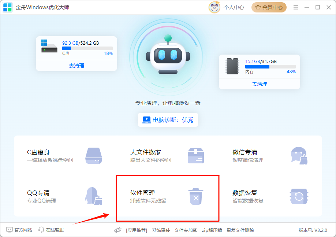Click the C盘 hard drive icon
This screenshot has height=237, width=336.
[49, 46]
